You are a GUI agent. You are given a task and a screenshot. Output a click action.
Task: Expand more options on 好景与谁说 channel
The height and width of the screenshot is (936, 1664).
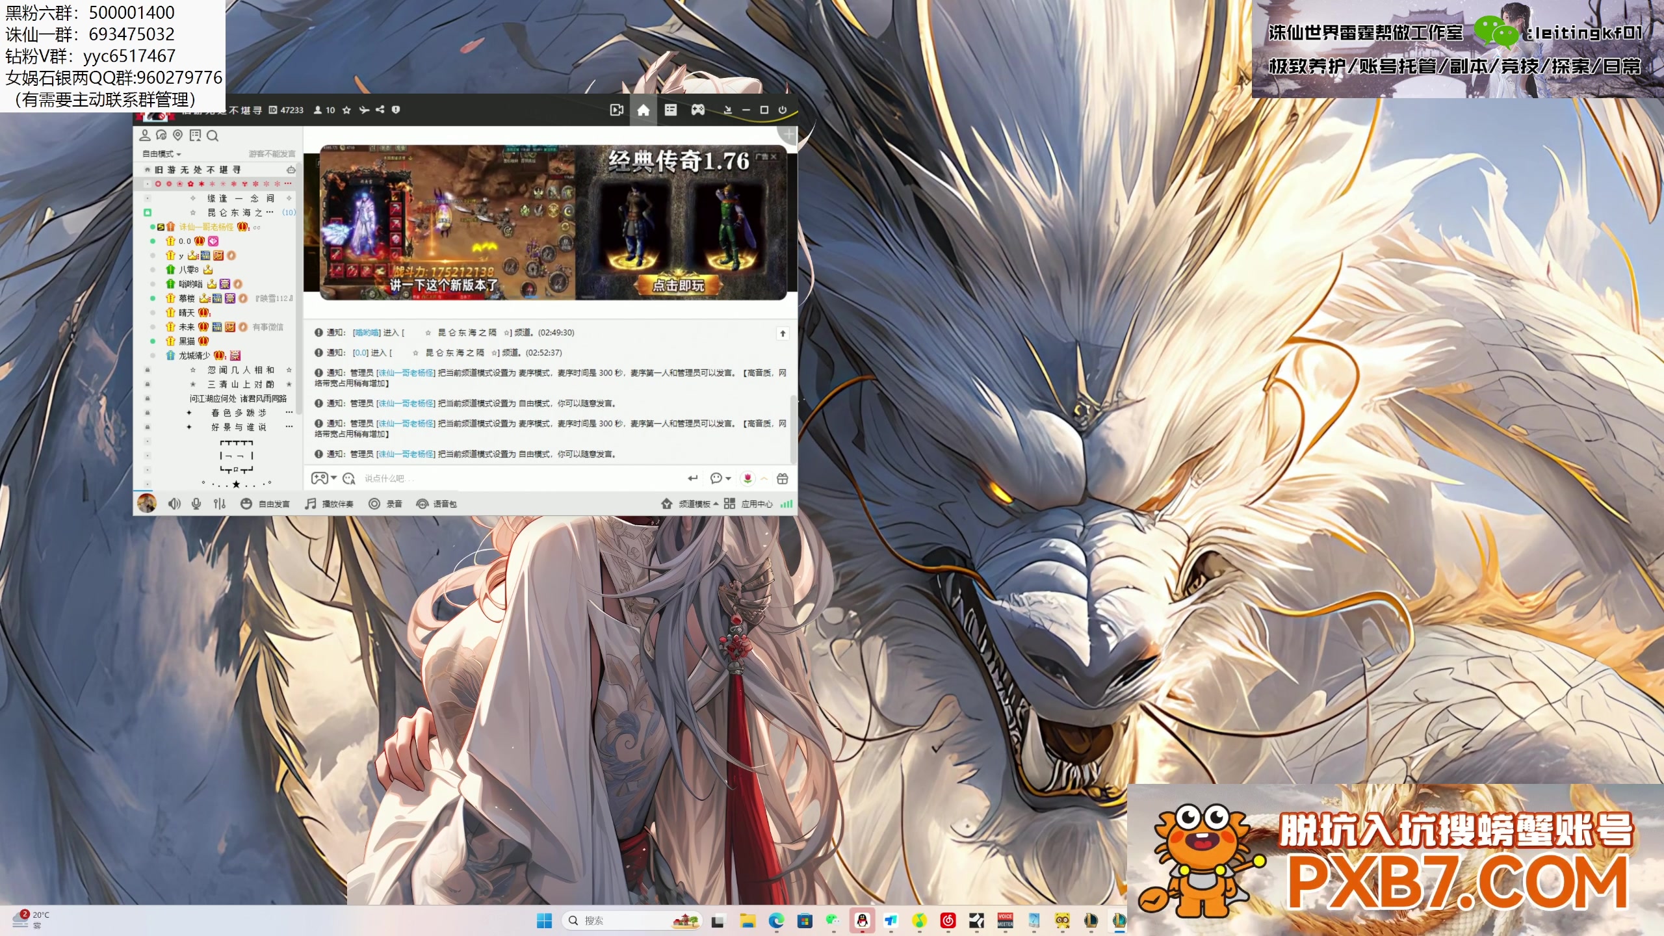coord(289,427)
